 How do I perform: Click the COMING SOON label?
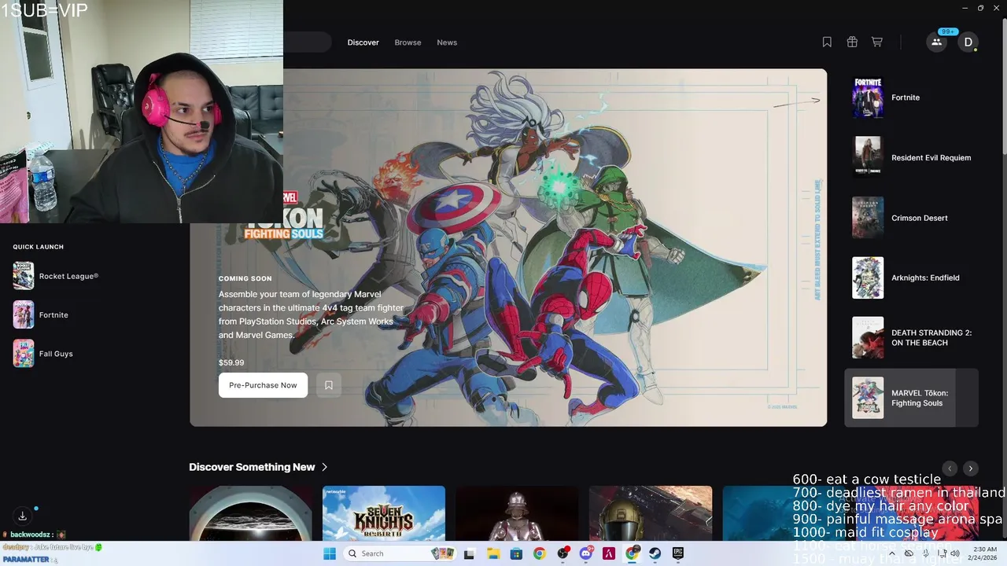tap(245, 278)
